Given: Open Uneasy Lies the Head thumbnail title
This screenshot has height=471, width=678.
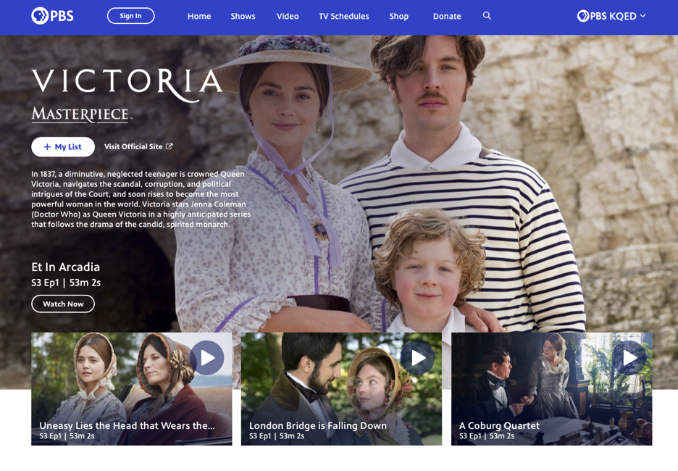Looking at the screenshot, I should click(x=127, y=425).
